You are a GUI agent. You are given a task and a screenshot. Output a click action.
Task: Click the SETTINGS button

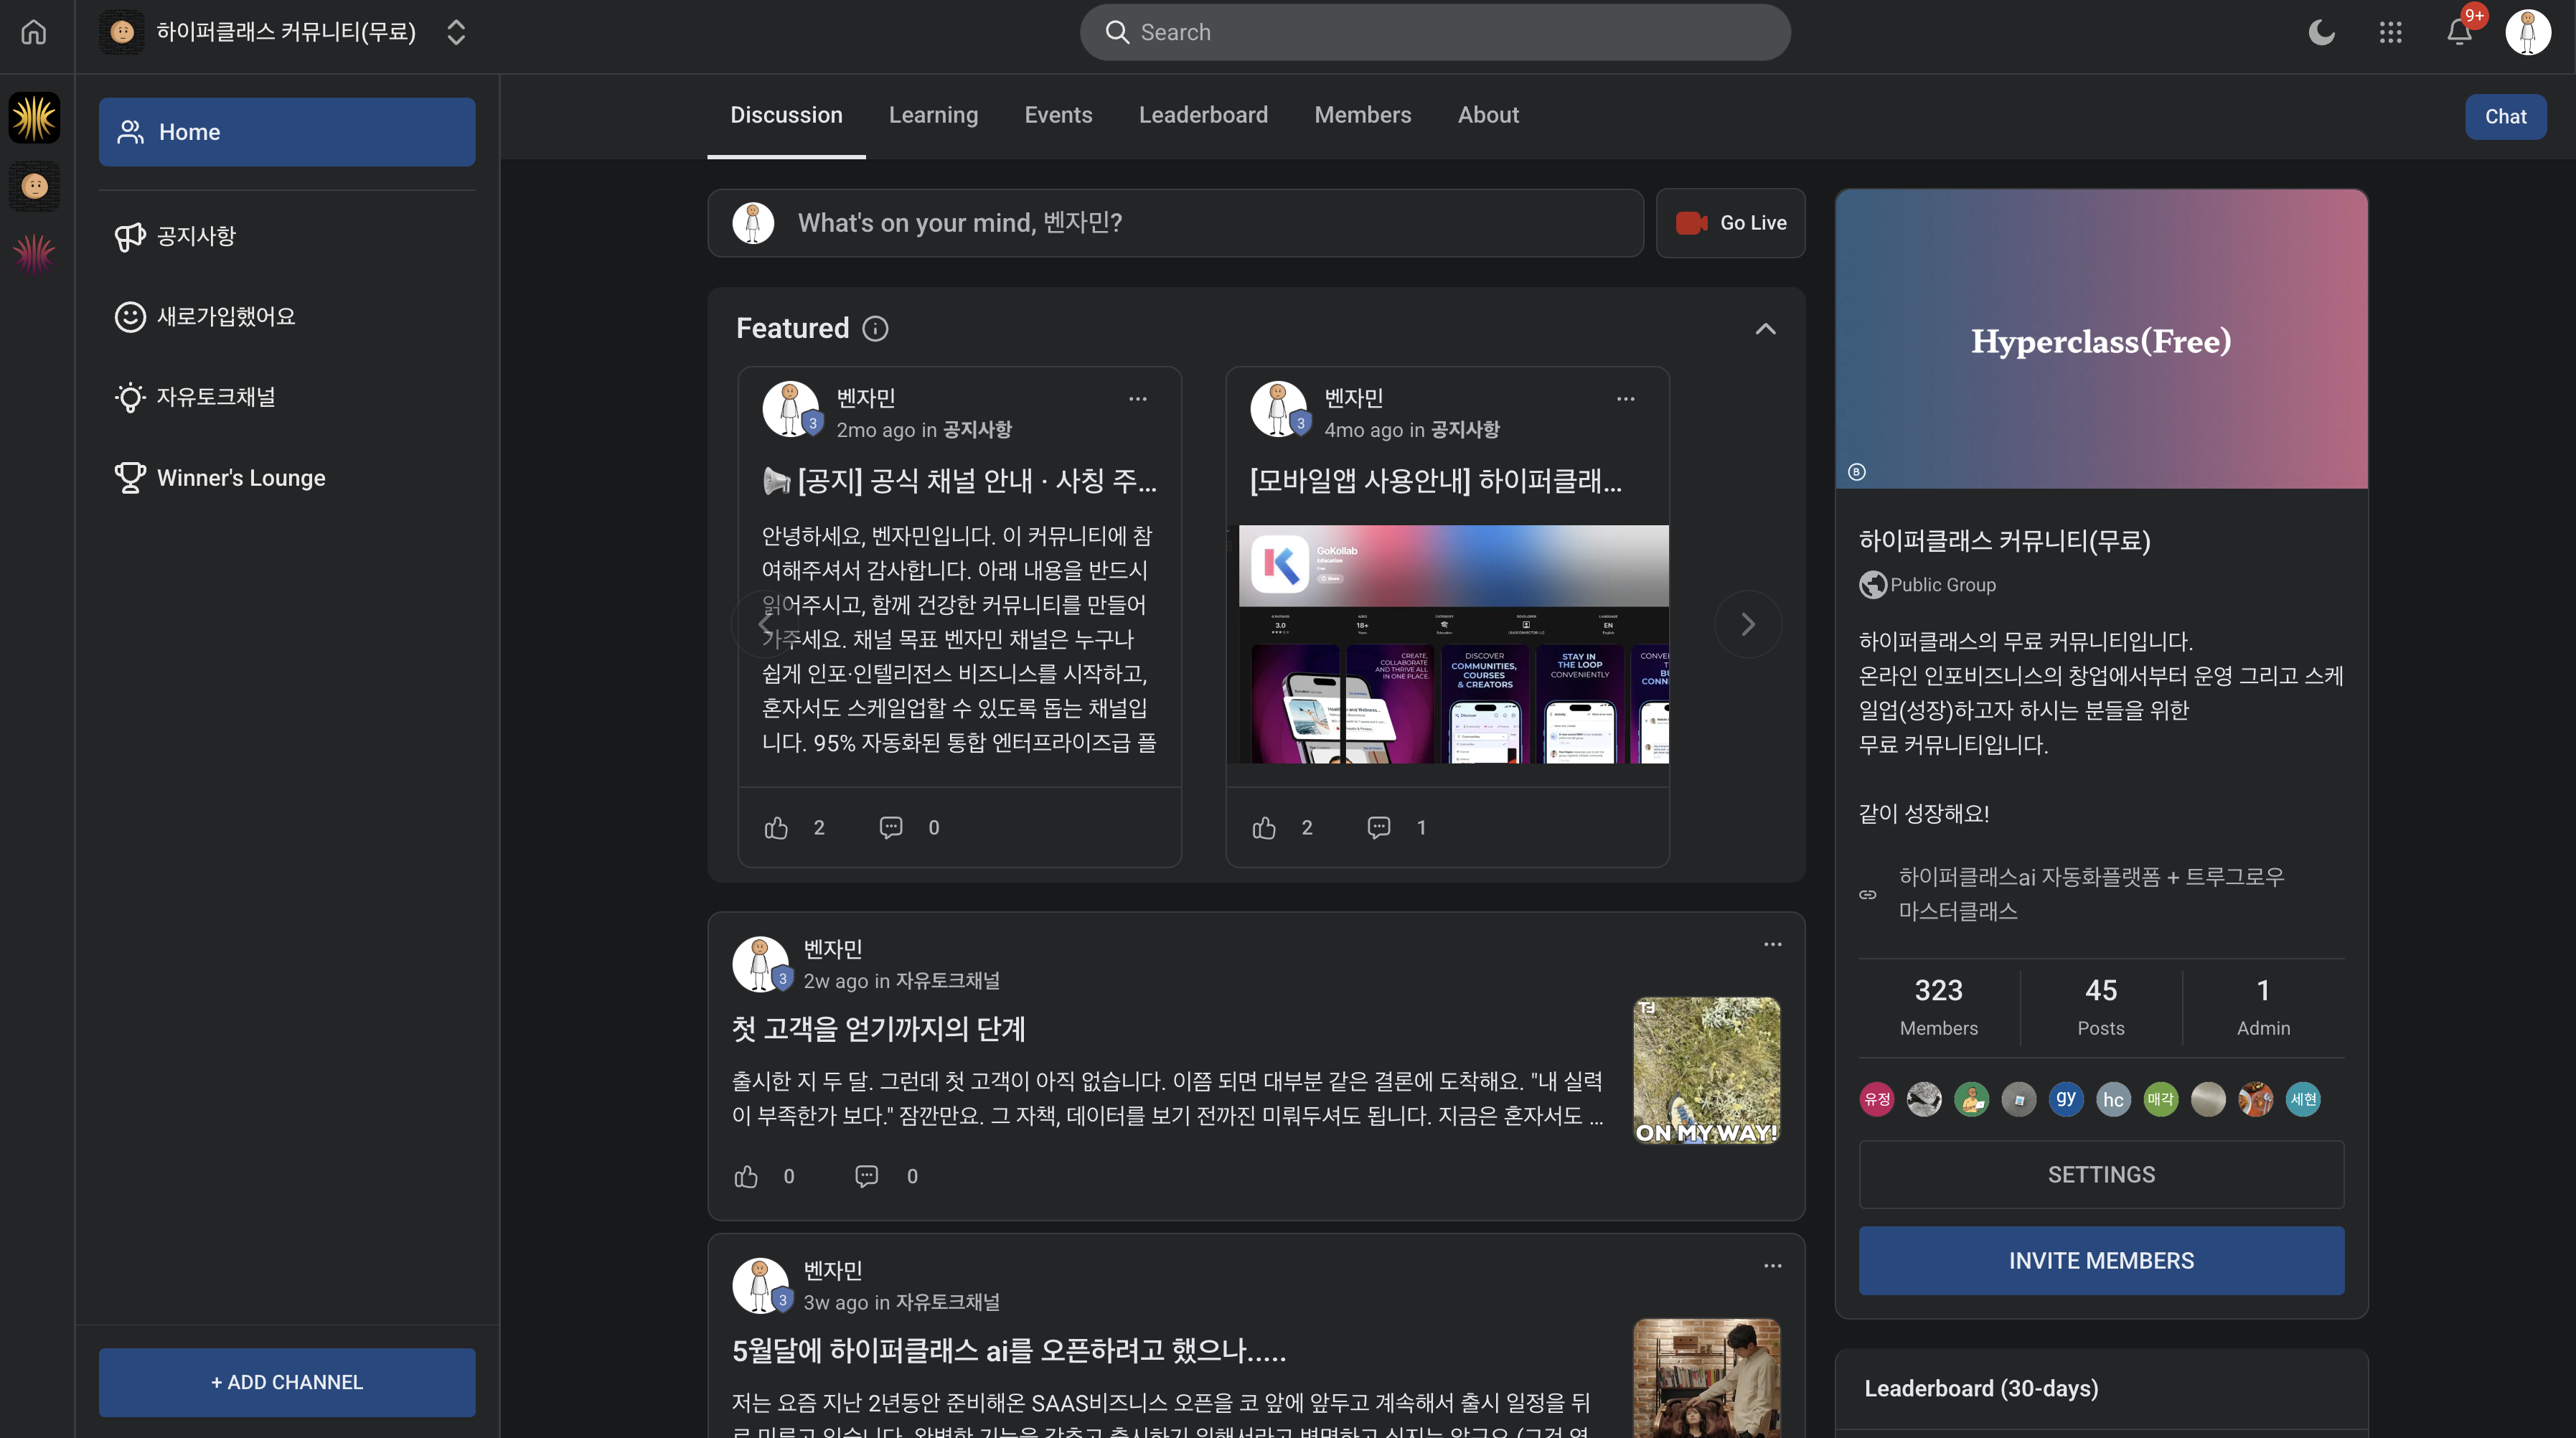pos(2101,1175)
